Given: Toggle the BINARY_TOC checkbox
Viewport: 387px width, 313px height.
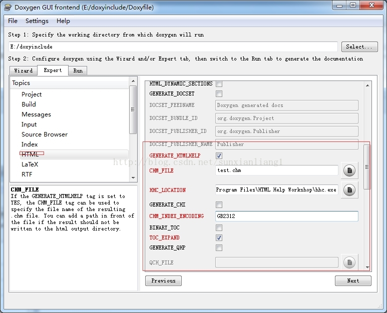Looking at the screenshot, I should pos(219,227).
